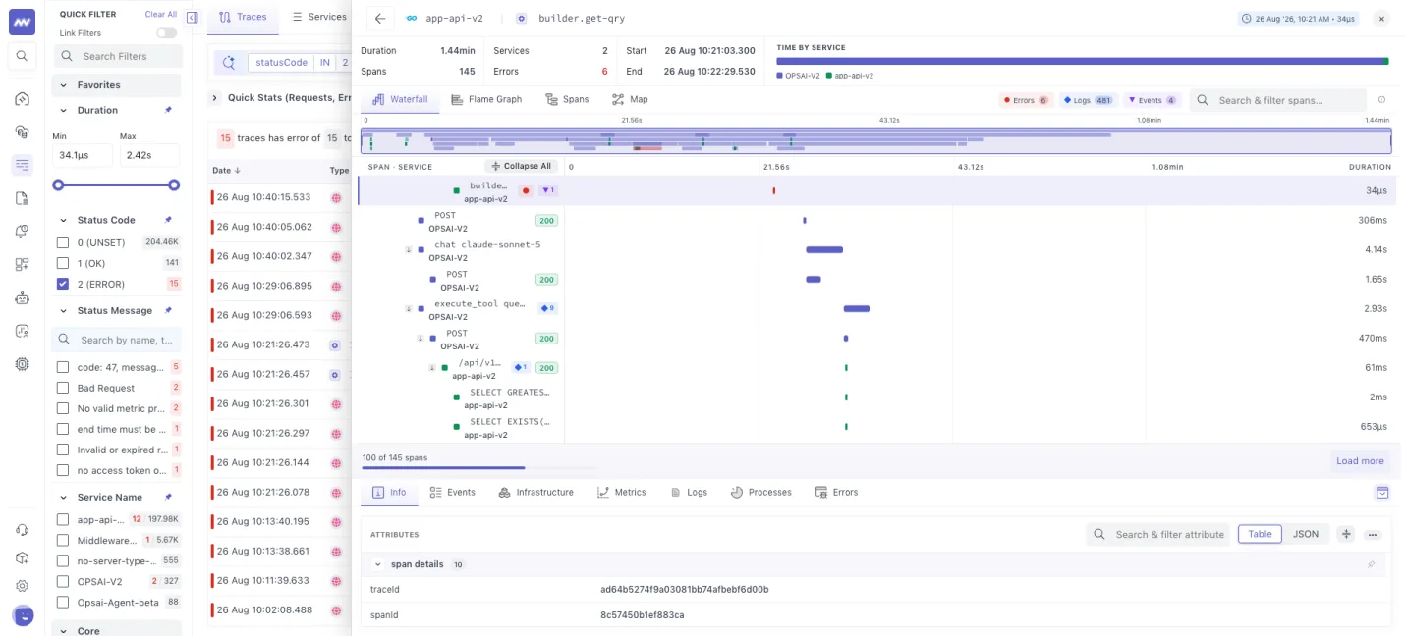Collapse the chat claude-sonnet-5 span

[x=409, y=250]
